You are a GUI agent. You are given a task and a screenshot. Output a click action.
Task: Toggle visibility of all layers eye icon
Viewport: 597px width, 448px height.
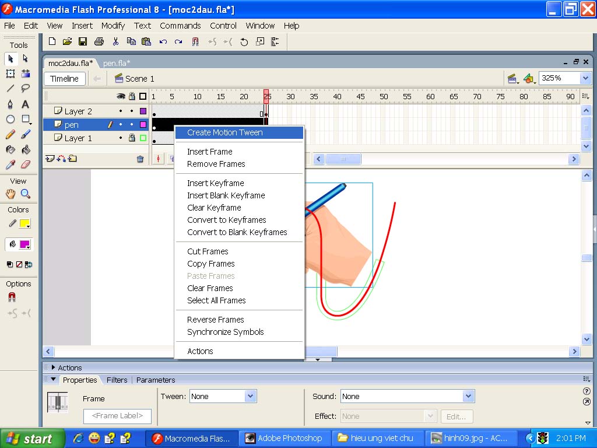coord(121,96)
